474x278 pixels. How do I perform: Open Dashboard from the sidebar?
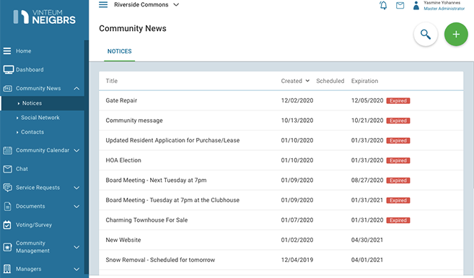30,69
